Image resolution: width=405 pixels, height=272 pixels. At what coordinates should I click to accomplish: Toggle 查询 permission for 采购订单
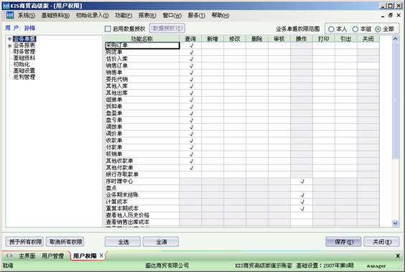point(190,45)
